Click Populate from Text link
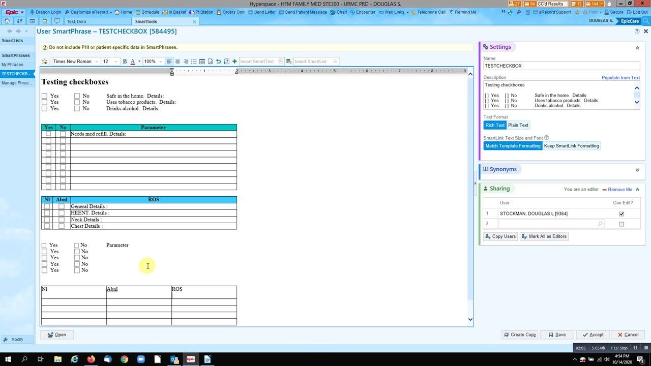Viewport: 651px width, 366px height. (x=620, y=78)
